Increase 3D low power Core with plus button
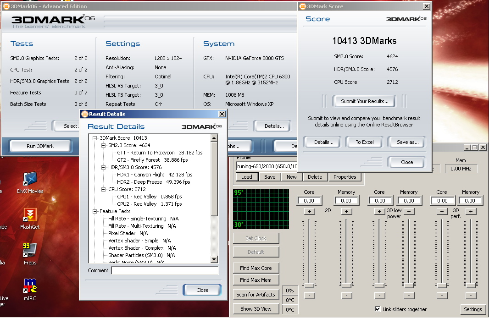Image resolution: width=489 pixels, height=318 pixels. pyautogui.click(x=379, y=212)
